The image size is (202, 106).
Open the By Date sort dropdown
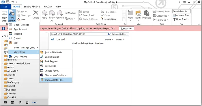[x=109, y=40]
